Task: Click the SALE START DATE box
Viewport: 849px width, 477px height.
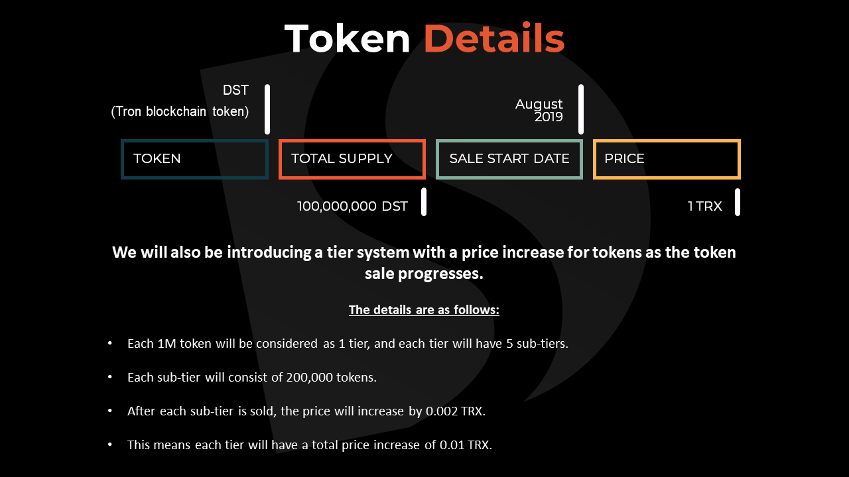Action: 509,159
